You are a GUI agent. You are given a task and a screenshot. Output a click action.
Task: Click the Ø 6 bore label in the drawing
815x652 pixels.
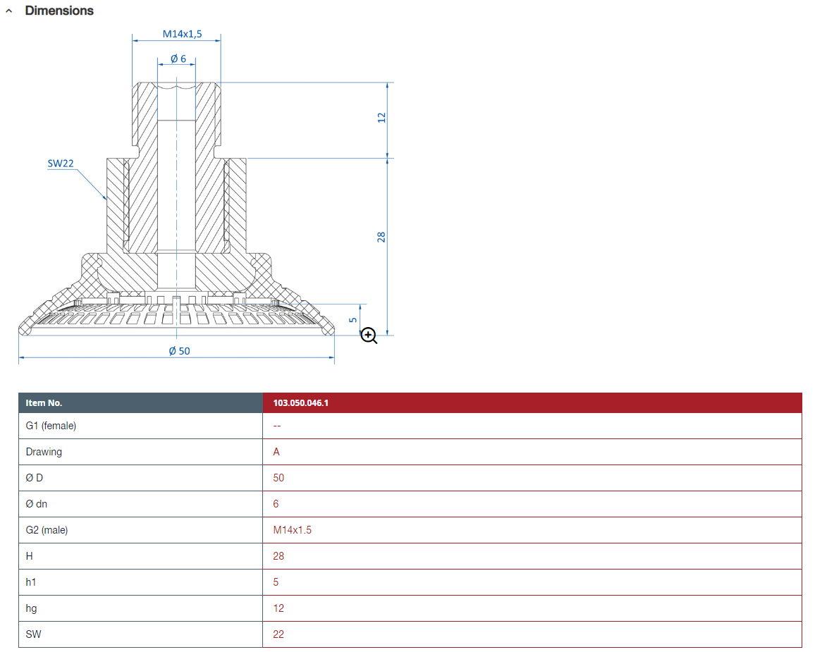coord(178,59)
